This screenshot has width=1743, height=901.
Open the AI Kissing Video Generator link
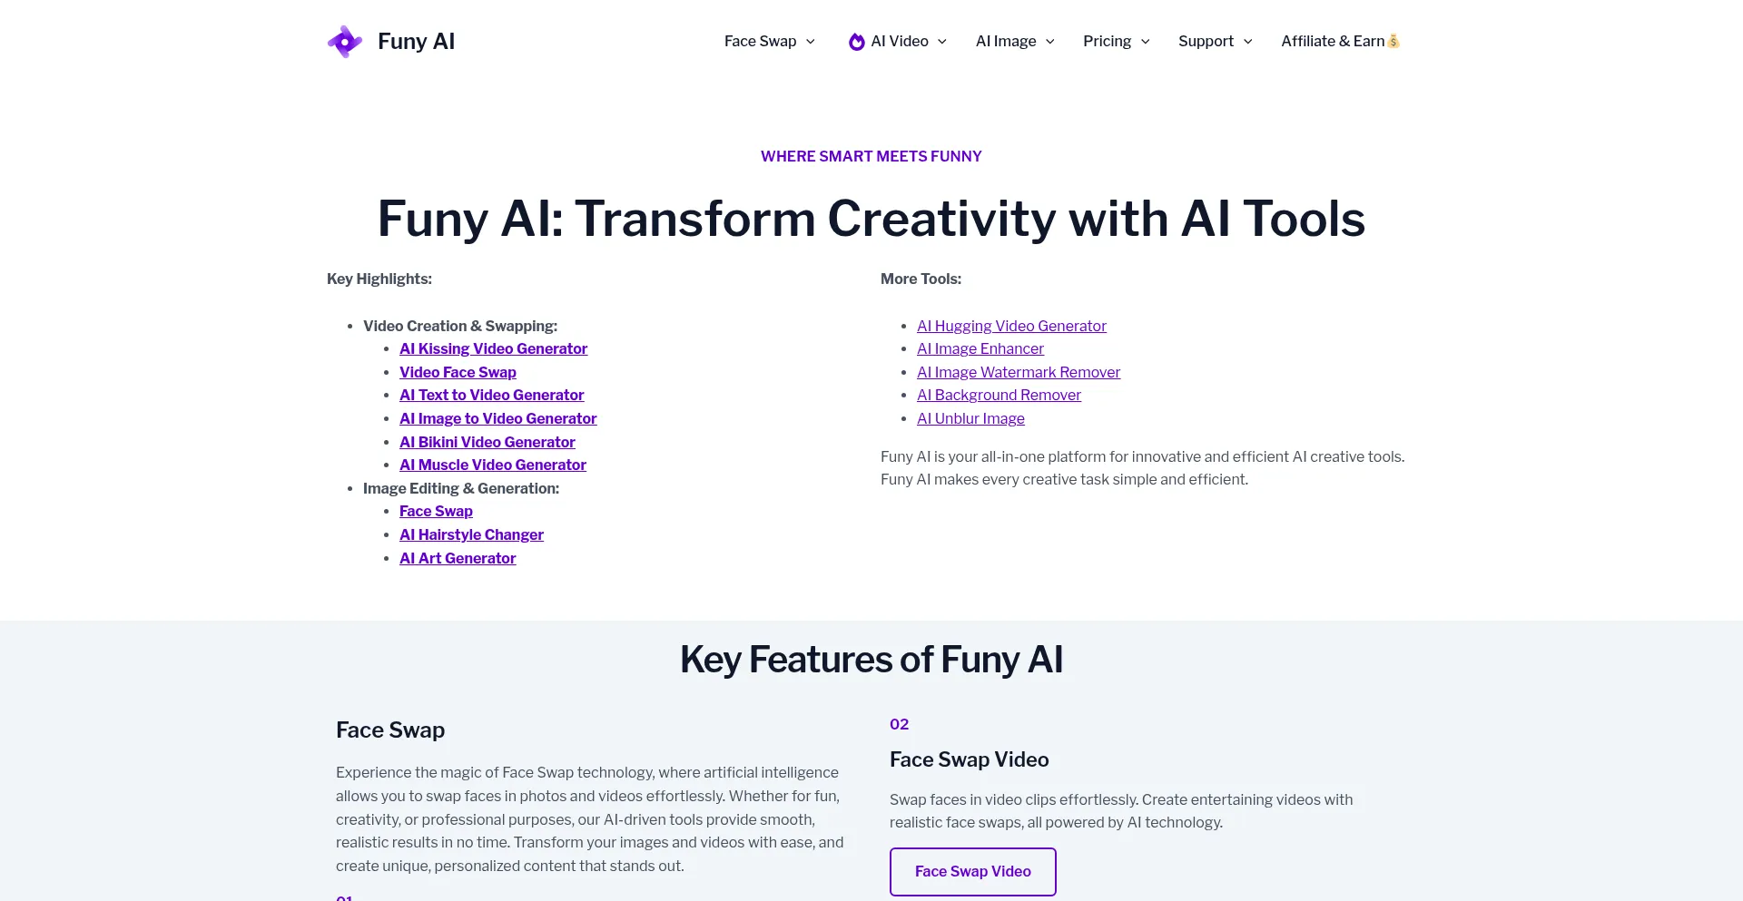click(x=493, y=348)
